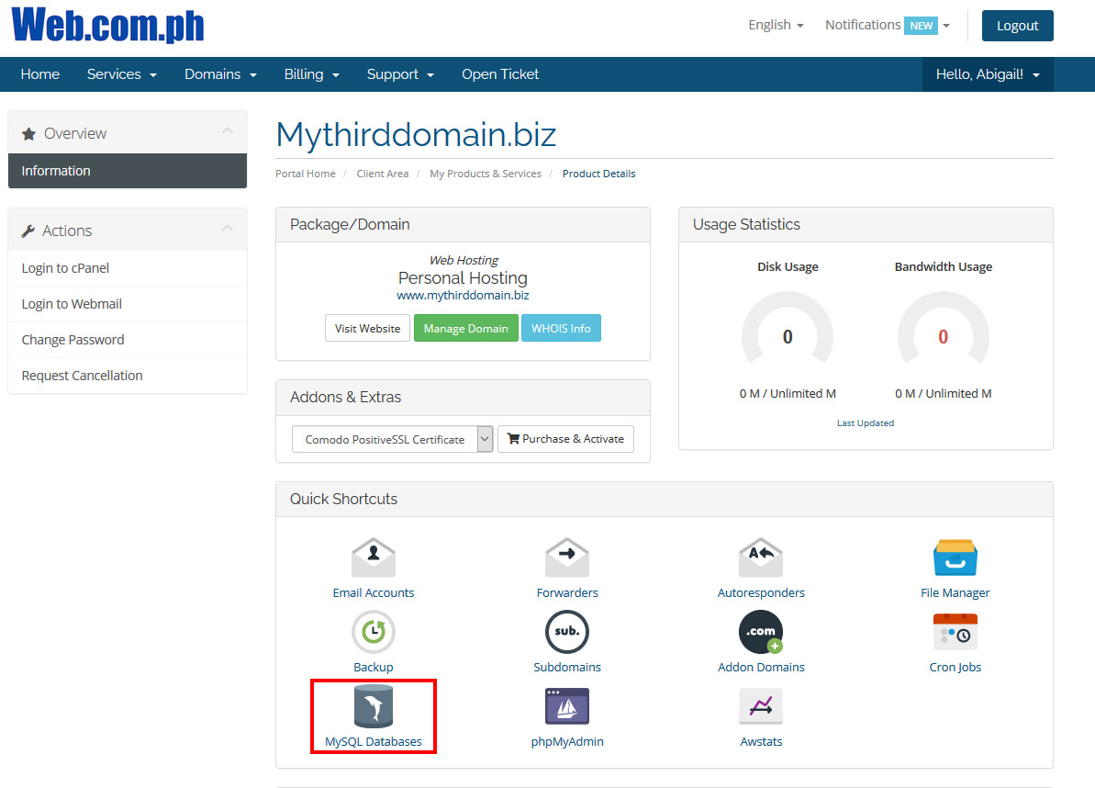Click the green Manage Domain button
This screenshot has height=788, width=1095.
(465, 329)
